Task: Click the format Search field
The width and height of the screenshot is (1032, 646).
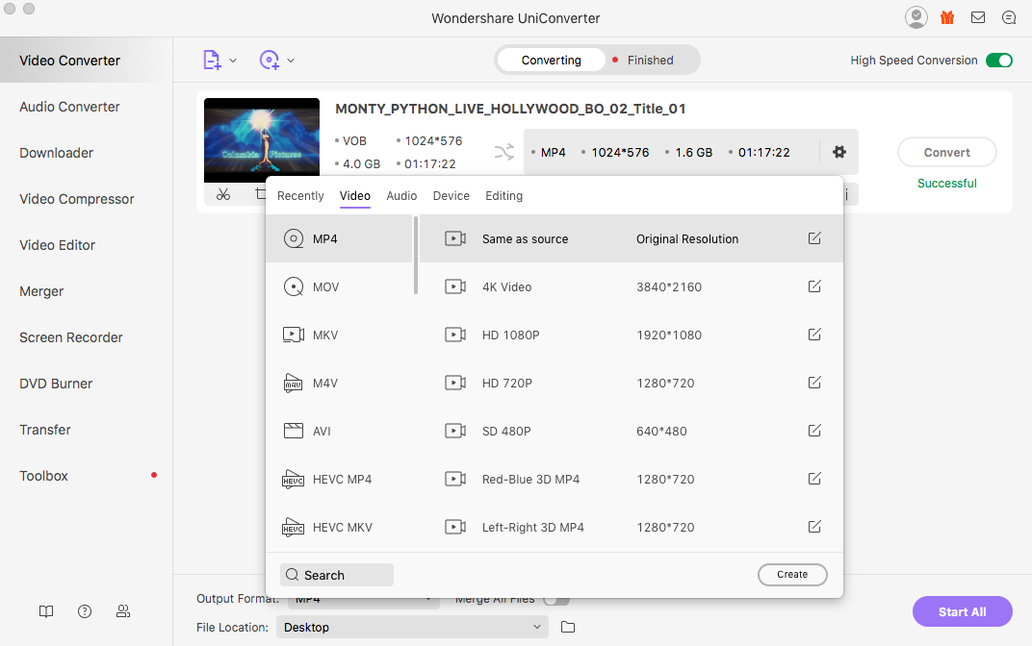Action: click(337, 575)
